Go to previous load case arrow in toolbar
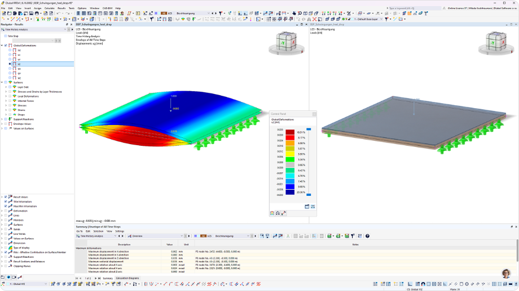The height and width of the screenshot is (291, 519). [213, 13]
